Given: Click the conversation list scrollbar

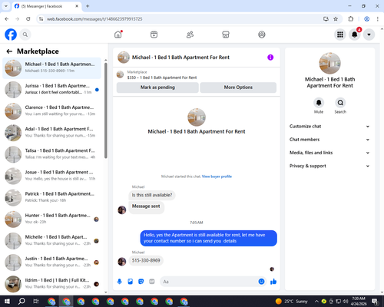Looking at the screenshot, I should click(x=106, y=110).
